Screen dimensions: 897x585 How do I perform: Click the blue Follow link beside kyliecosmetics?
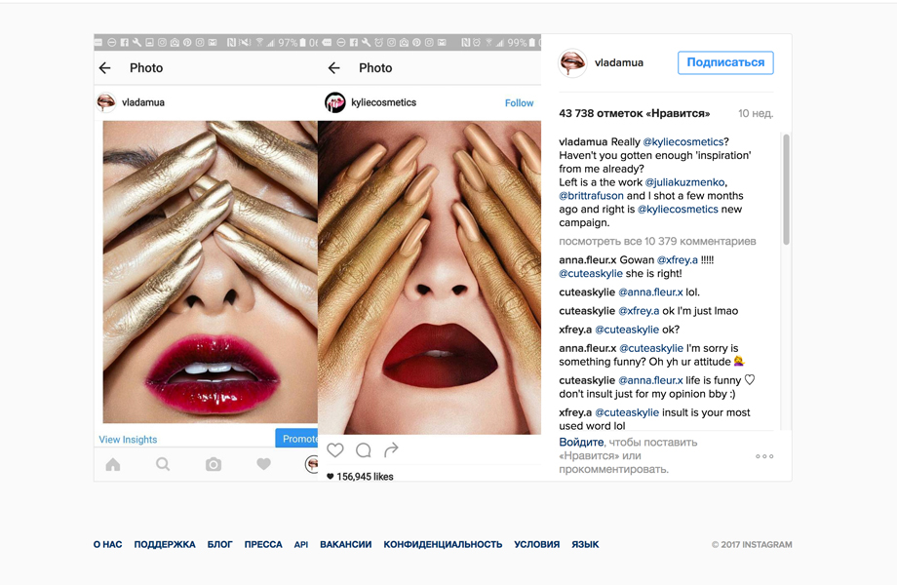[x=519, y=103]
